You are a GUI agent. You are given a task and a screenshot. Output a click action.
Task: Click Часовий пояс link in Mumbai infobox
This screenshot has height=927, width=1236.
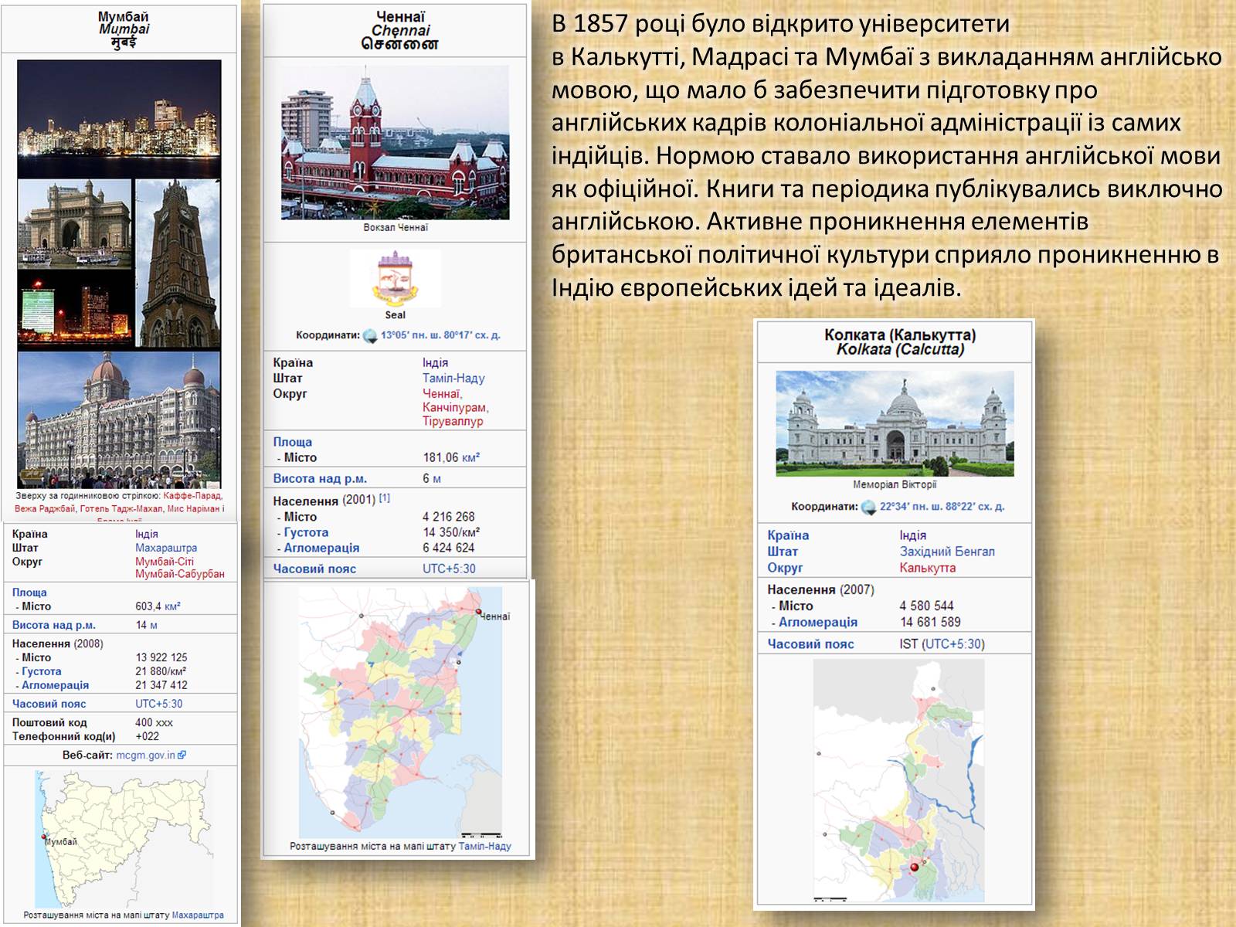coord(49,704)
